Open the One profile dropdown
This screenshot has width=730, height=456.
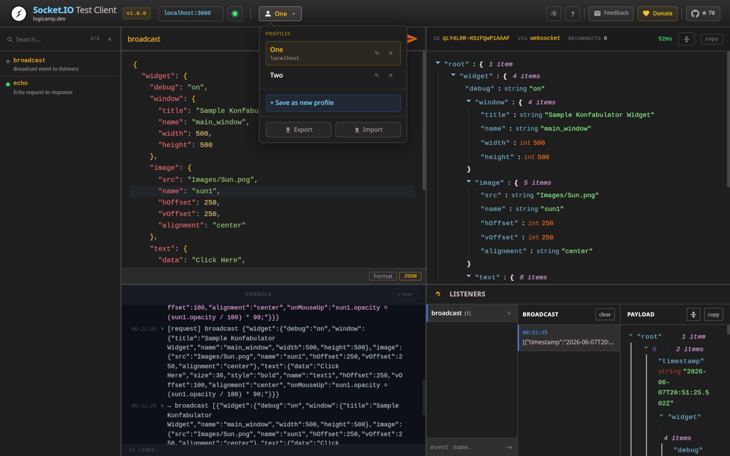coord(280,14)
